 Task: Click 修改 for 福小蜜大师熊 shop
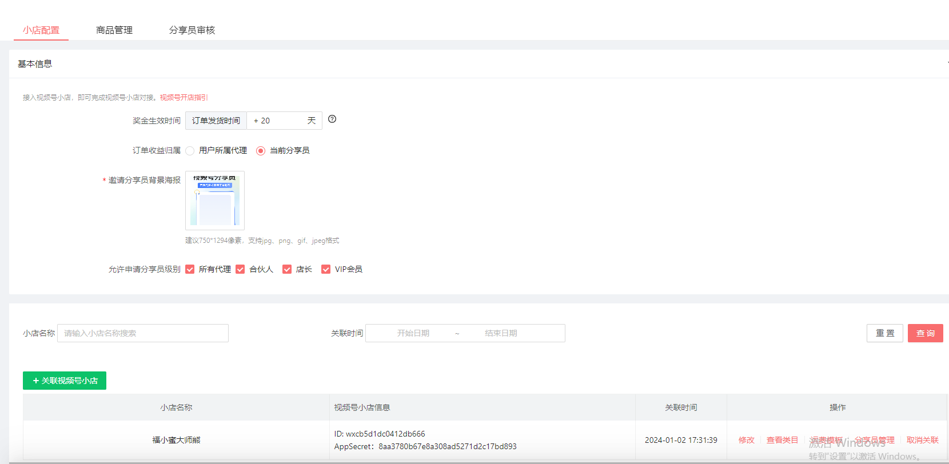[746, 440]
